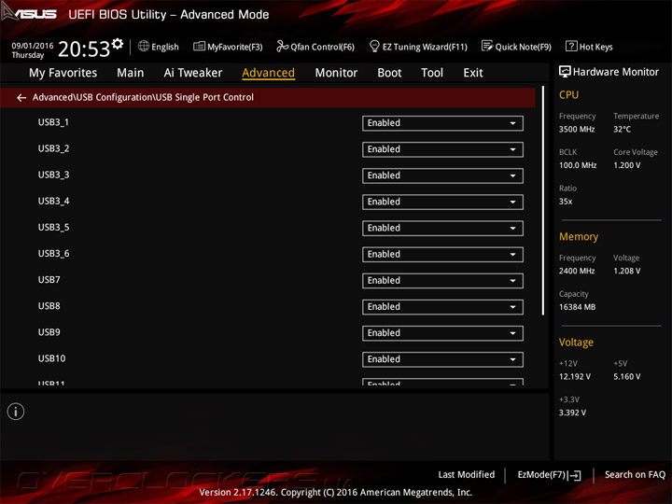
Task: Switch to the Main tab
Action: click(x=131, y=73)
